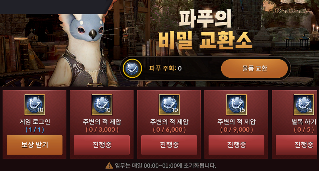Click the 파푸 주화: 0 balance text
The height and width of the screenshot is (171, 319).
(x=165, y=68)
